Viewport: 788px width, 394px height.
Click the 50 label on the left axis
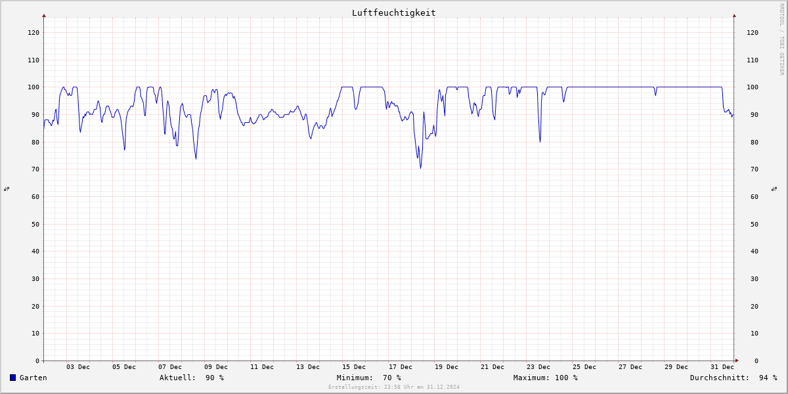tap(35, 224)
